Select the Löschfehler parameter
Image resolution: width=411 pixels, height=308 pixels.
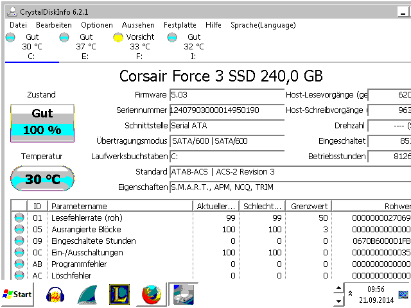(71, 275)
